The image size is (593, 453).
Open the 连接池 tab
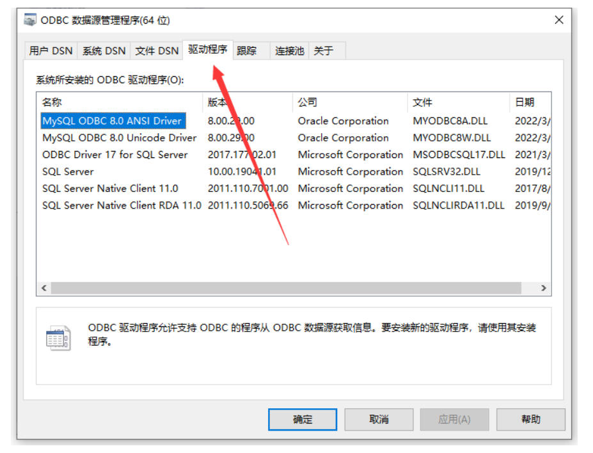point(289,51)
